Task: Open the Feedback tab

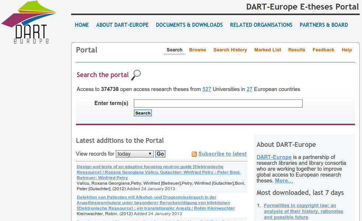Action: coord(323,50)
